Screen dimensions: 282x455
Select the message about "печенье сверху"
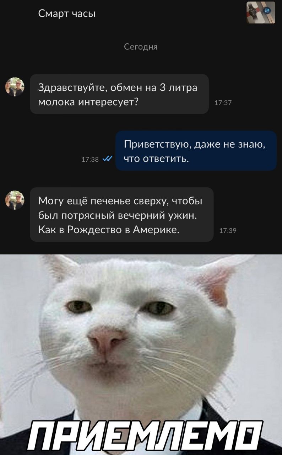tap(121, 215)
